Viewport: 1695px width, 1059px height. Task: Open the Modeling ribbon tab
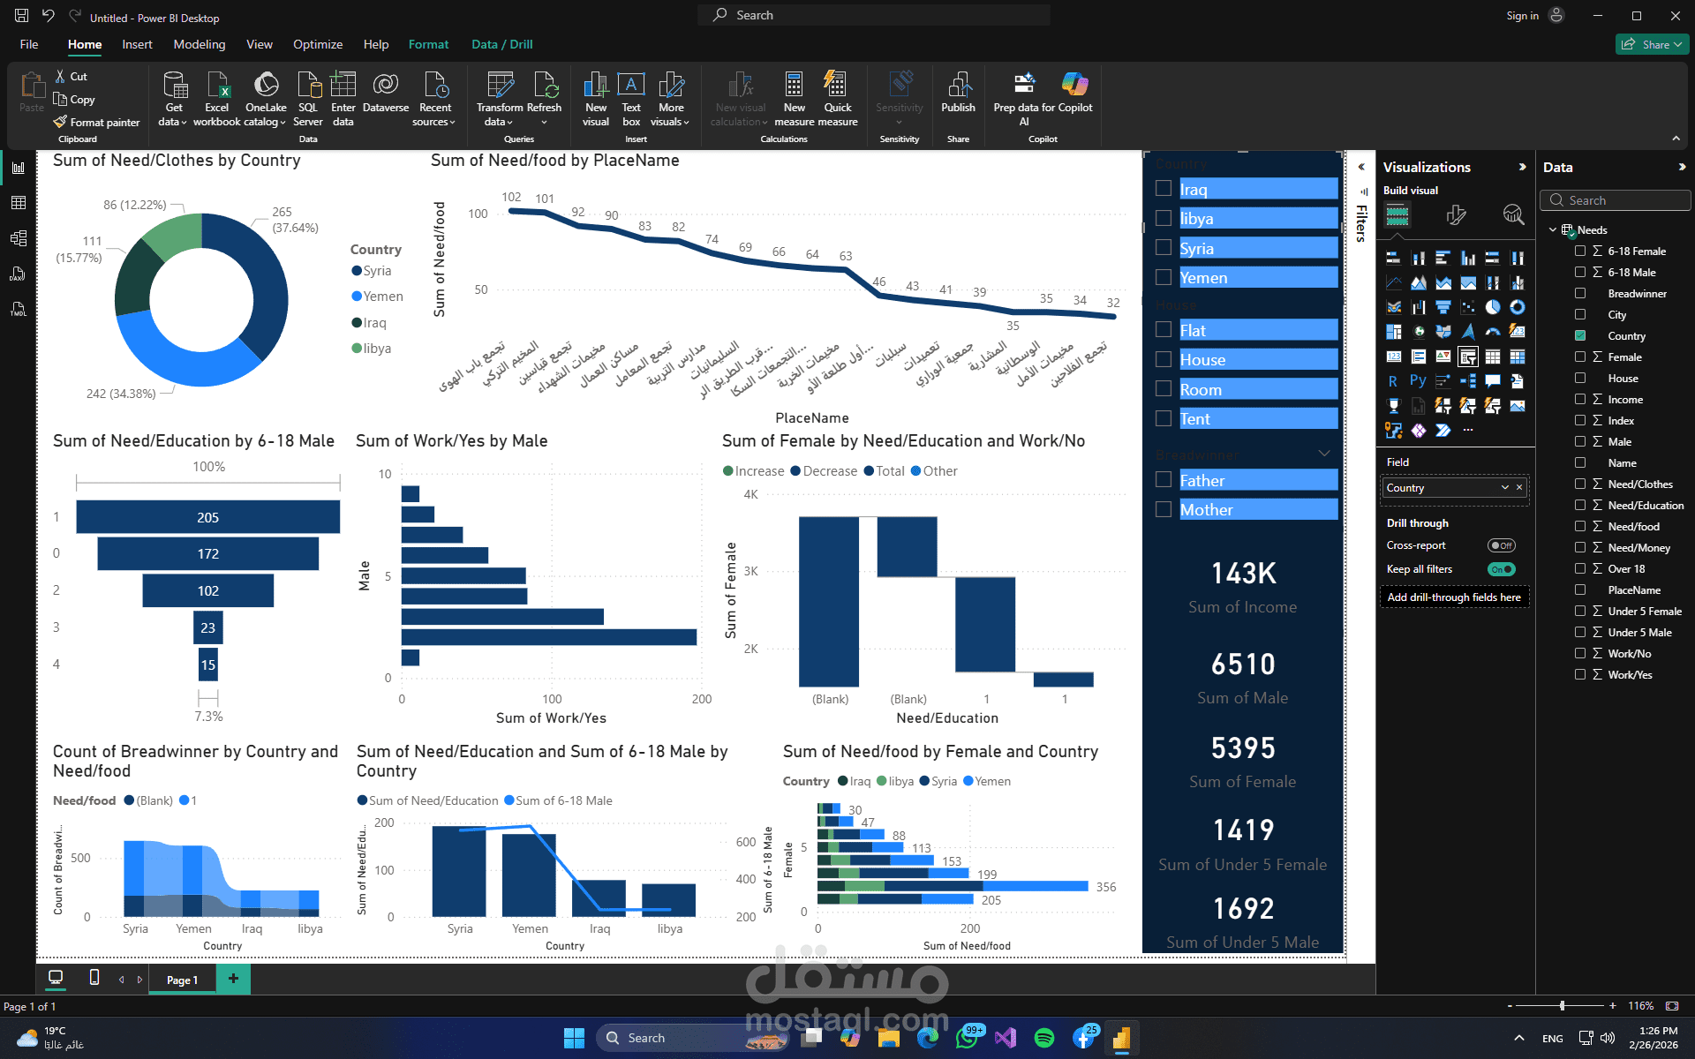click(199, 44)
